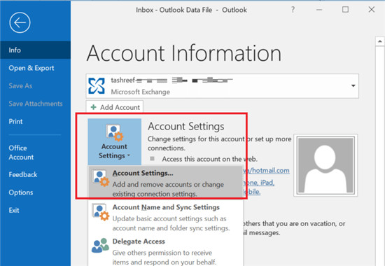Image resolution: width=385 pixels, height=266 pixels.
Task: Click the profile picture placeholder
Action: 325,165
